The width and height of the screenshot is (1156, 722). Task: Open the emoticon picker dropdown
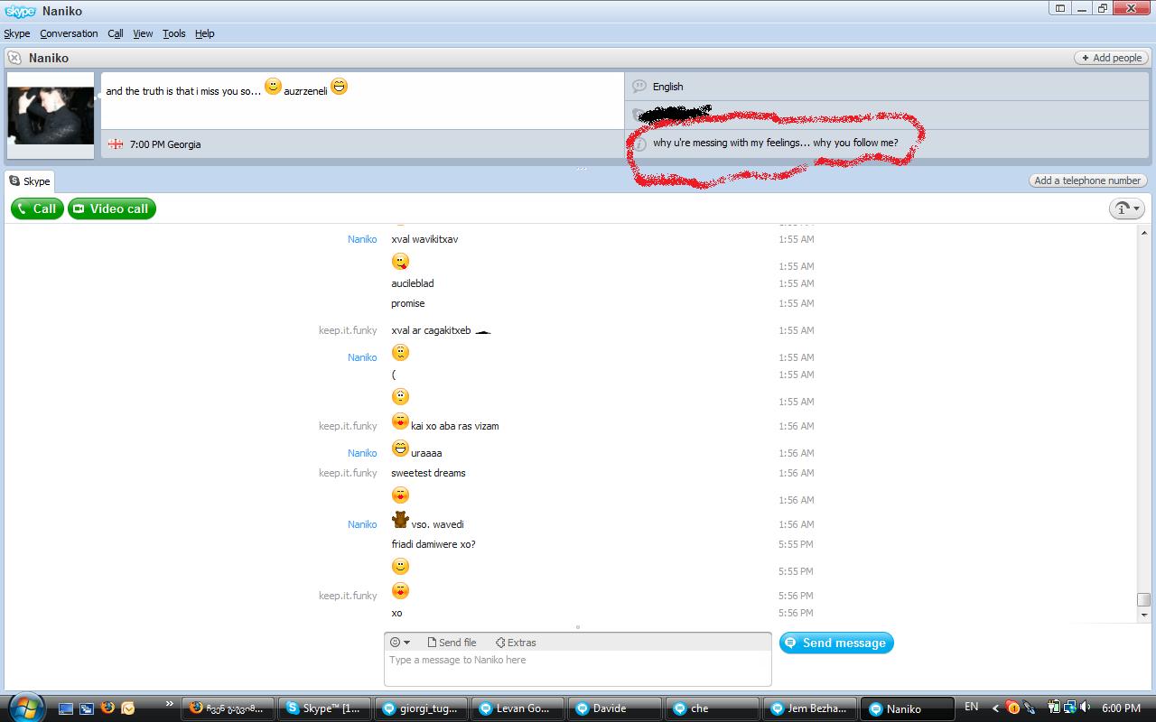[399, 643]
